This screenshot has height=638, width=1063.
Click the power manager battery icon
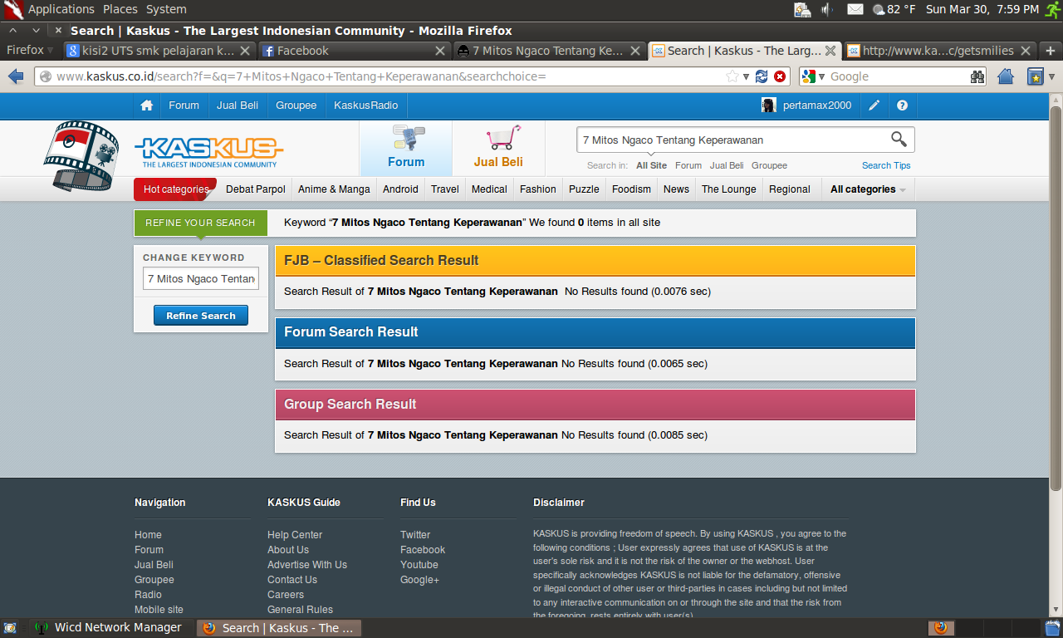click(802, 9)
